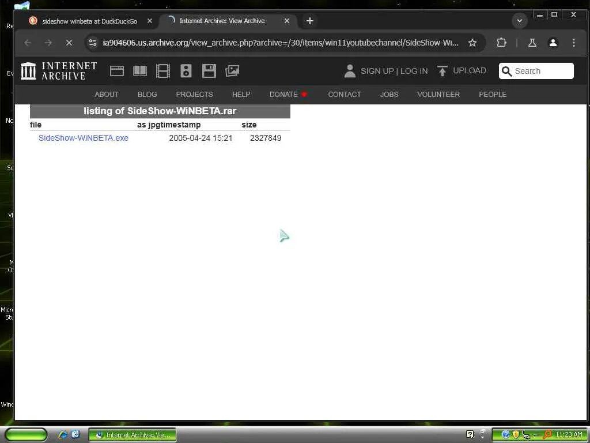Open the PROJECTS menu item
This screenshot has width=590, height=443.
(195, 94)
